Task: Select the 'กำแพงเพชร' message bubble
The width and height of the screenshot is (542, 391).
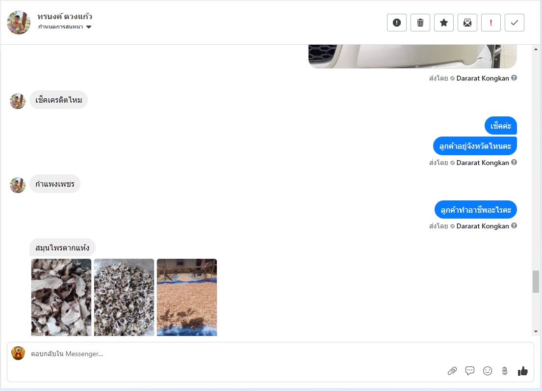Action: (54, 184)
